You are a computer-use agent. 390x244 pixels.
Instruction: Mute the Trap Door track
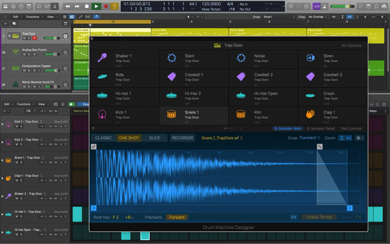click(x=24, y=38)
